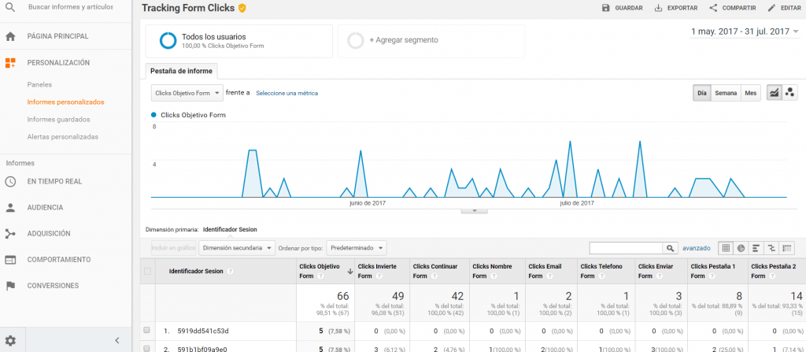Sort by Clicks Enviar Form column
The image size is (806, 352).
click(x=656, y=271)
